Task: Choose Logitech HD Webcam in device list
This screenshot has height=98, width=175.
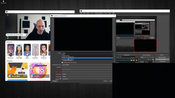Action: (x=87, y=57)
